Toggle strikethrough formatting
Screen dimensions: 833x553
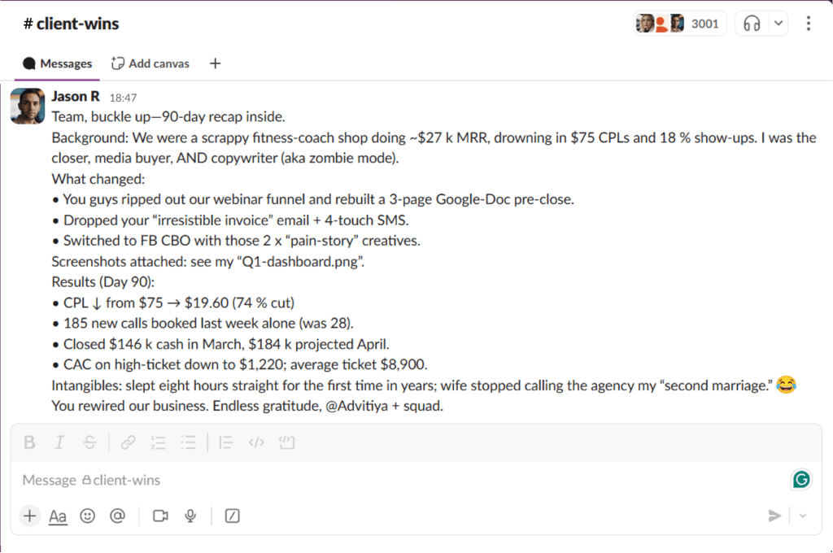click(x=89, y=442)
